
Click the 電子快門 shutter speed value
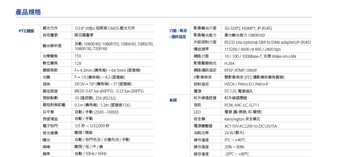pyautogui.click(x=92, y=126)
